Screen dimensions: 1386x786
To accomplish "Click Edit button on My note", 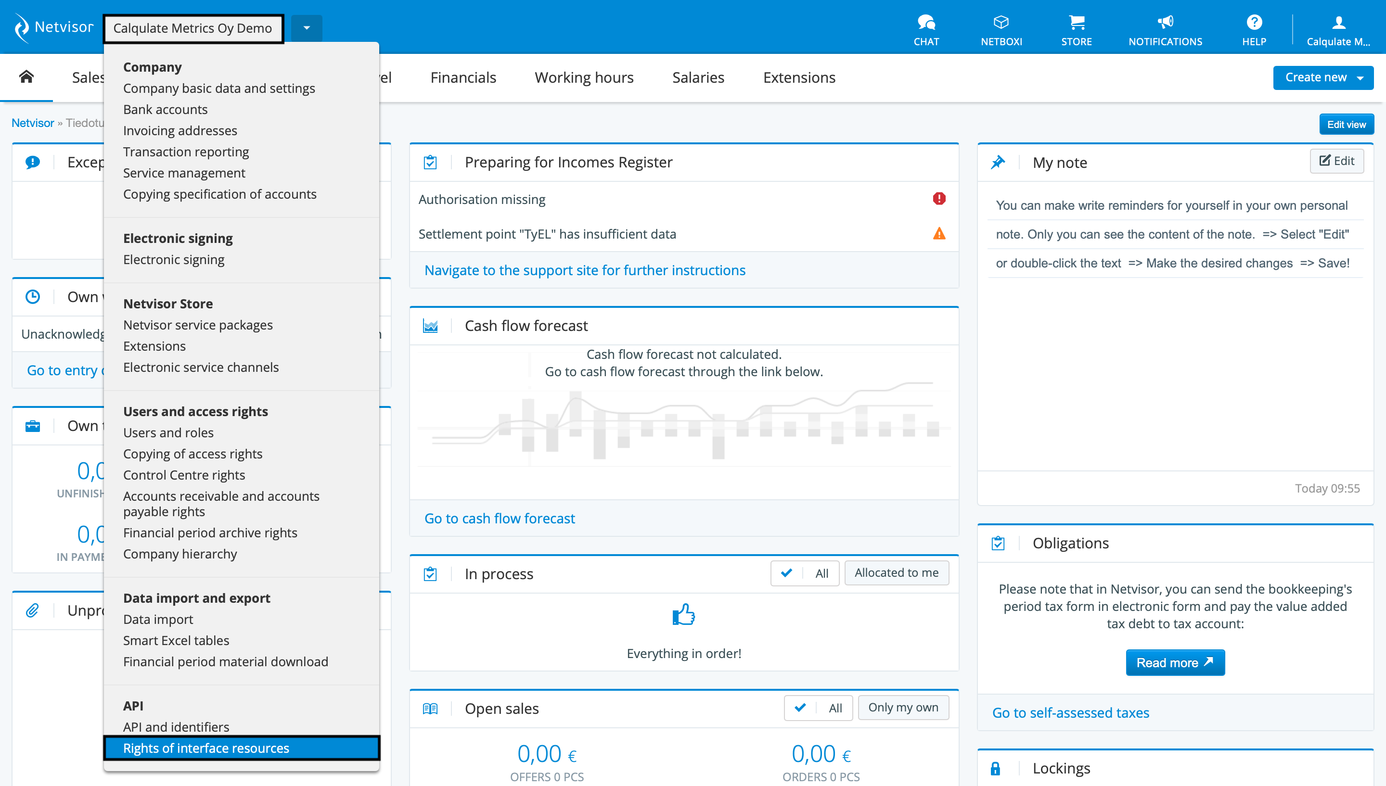I will [1336, 161].
